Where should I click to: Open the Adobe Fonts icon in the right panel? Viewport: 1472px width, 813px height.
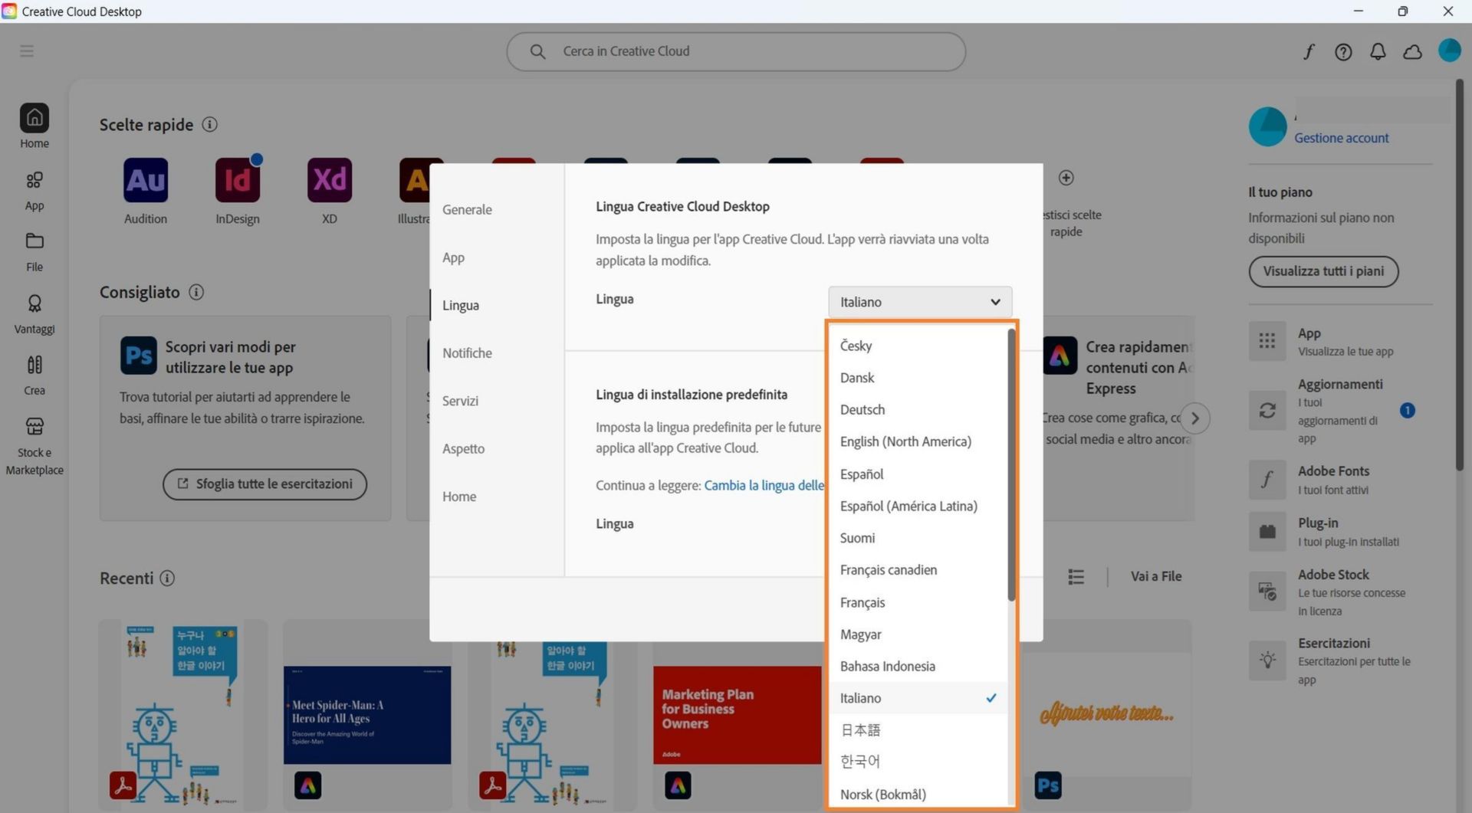point(1267,480)
